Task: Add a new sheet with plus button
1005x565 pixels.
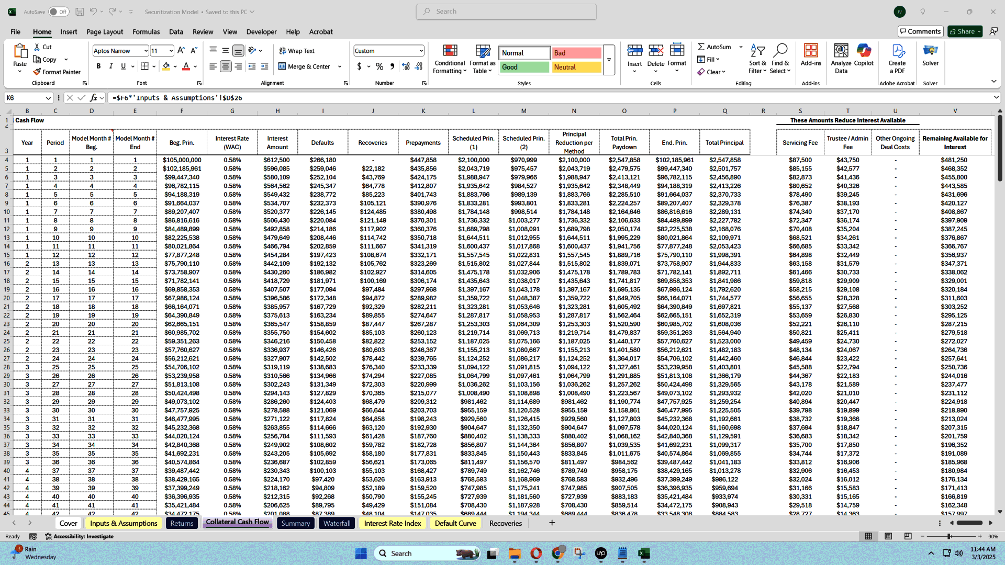Action: tap(552, 523)
